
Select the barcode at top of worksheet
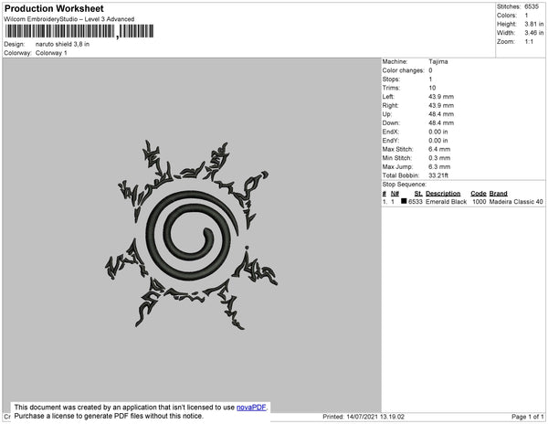[79, 31]
